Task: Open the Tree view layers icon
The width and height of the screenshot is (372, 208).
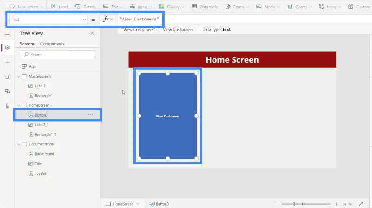Action: [x=7, y=48]
